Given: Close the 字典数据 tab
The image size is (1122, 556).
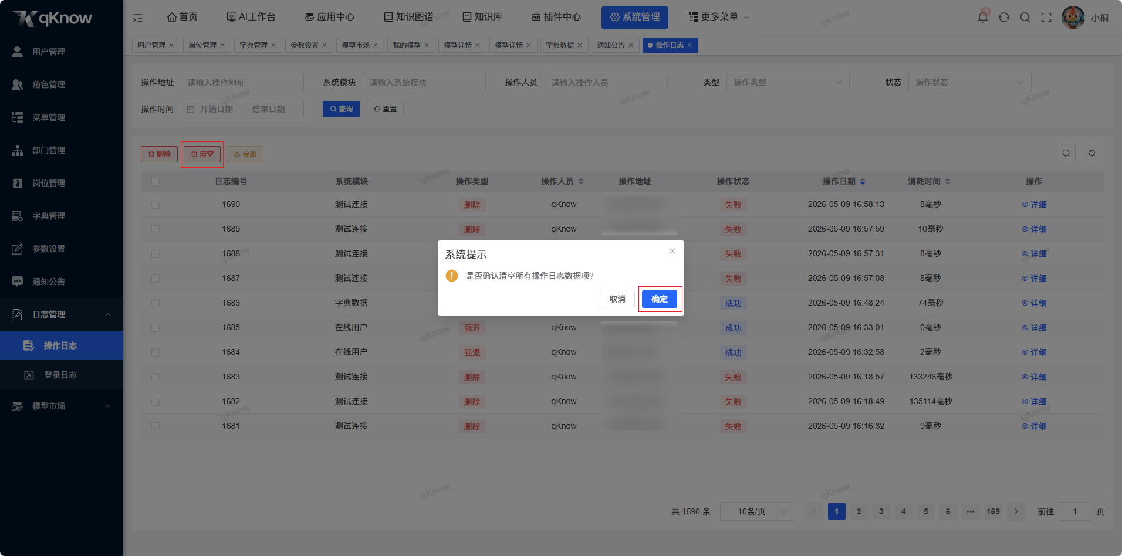Looking at the screenshot, I should pyautogui.click(x=580, y=45).
